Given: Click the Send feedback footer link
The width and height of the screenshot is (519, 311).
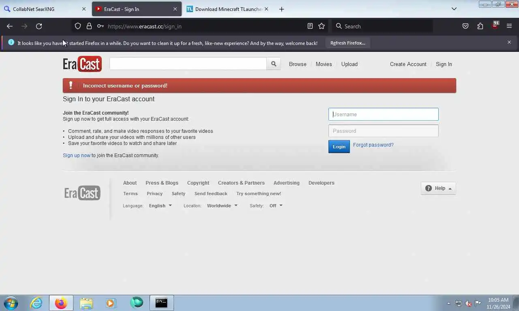Looking at the screenshot, I should click(211, 194).
